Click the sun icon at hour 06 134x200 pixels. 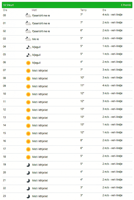click(28, 63)
